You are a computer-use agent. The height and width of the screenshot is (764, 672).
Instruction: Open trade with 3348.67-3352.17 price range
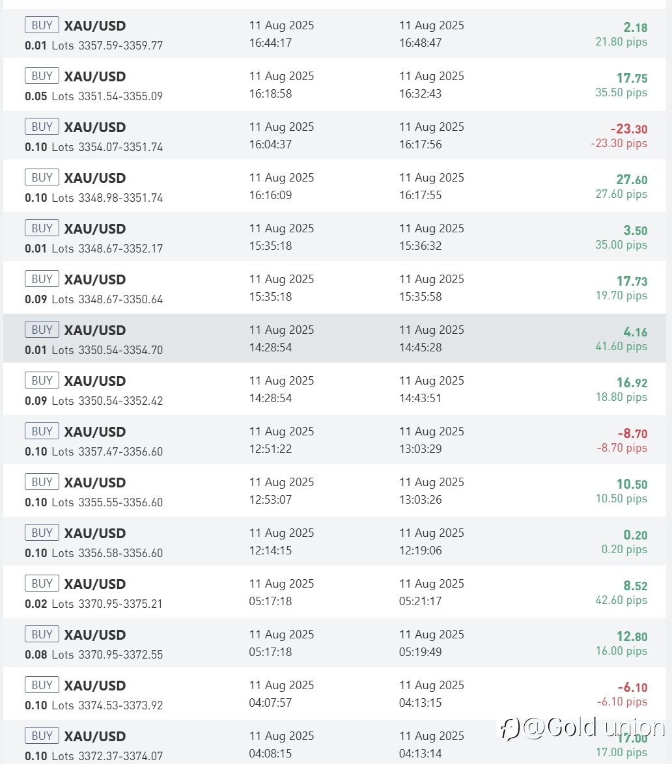coord(335,237)
